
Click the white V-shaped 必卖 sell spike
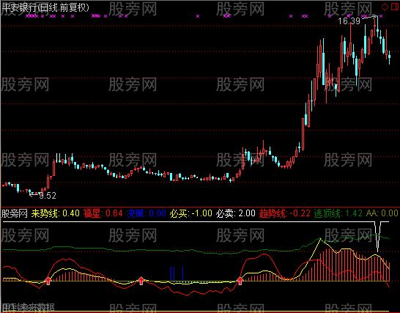coord(378,237)
